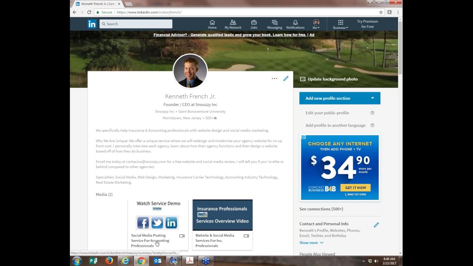473x266 pixels.
Task: Click Update background photo
Action: (x=329, y=79)
